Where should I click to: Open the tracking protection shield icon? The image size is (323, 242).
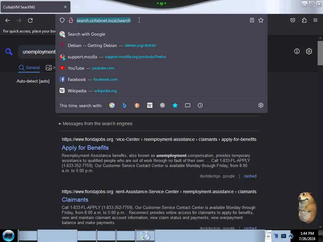point(62,20)
